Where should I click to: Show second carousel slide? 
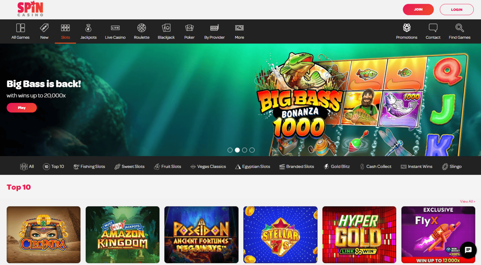point(237,150)
